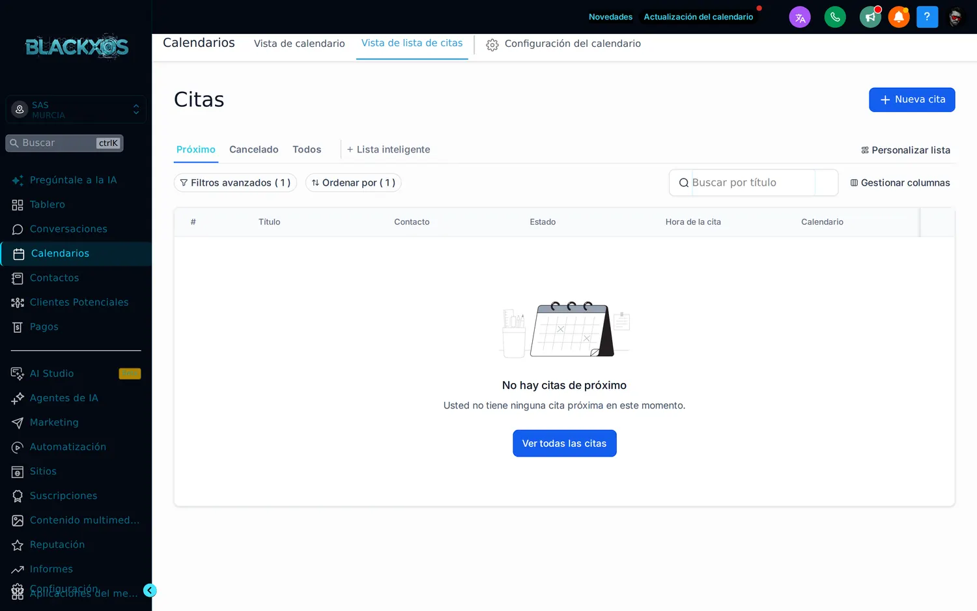Click the # column header
Image resolution: width=977 pixels, height=611 pixels.
(x=193, y=222)
